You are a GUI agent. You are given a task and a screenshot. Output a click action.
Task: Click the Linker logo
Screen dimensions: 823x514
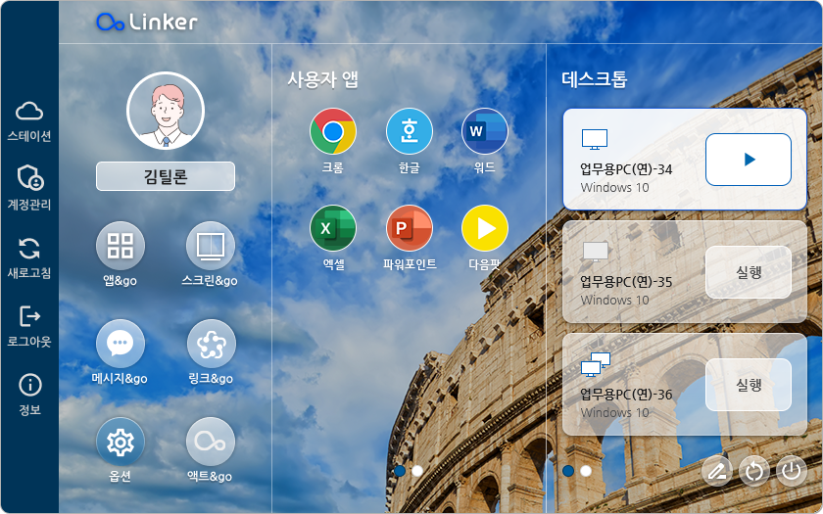coord(147,22)
